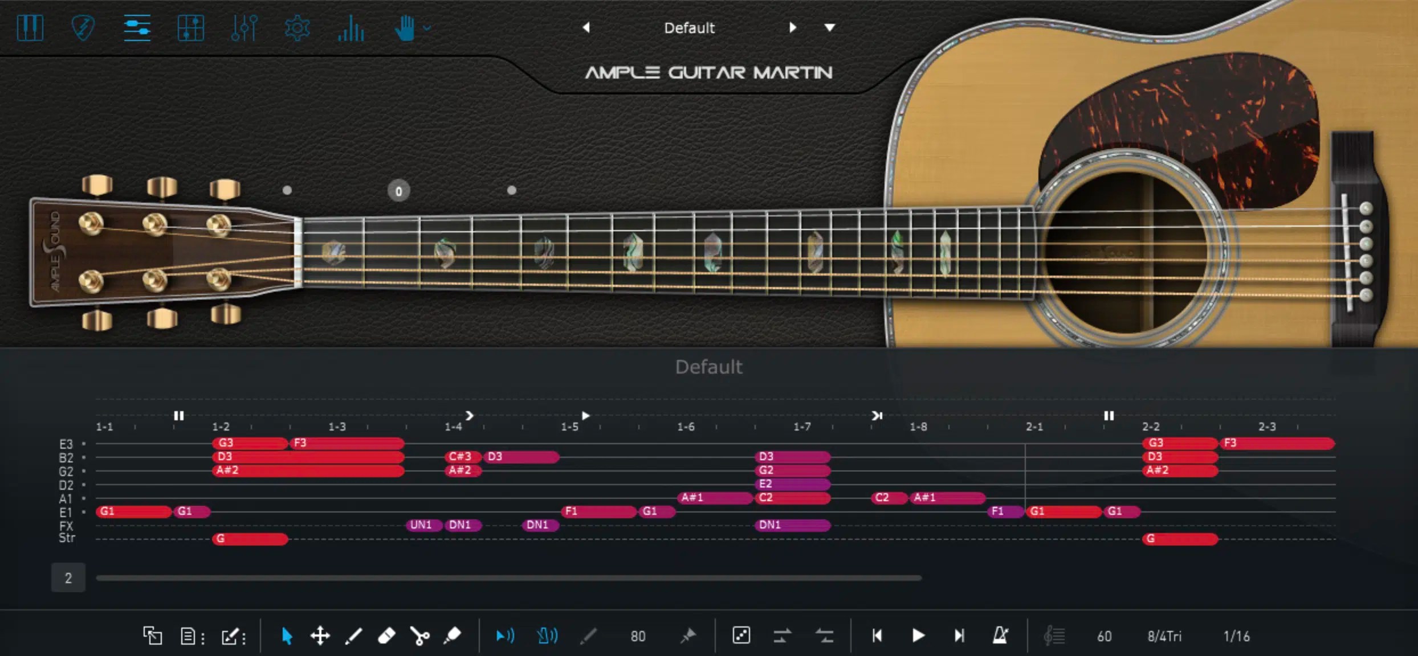This screenshot has width=1418, height=656.
Task: Click the chevron marker near 1-4
Action: tap(469, 416)
